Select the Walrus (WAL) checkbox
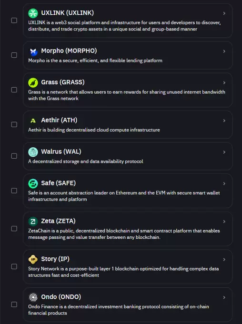Viewport: 242px width, 324px height. click(x=14, y=156)
